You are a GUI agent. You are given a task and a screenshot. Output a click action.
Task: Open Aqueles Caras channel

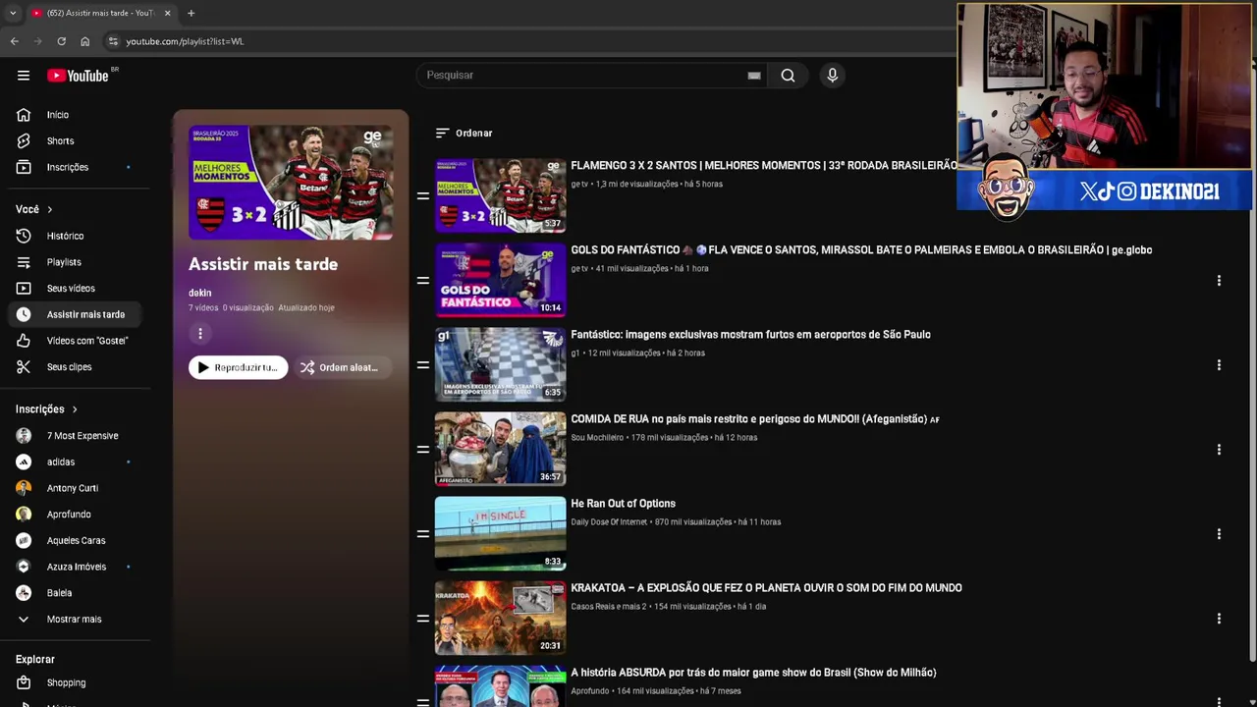coord(76,541)
